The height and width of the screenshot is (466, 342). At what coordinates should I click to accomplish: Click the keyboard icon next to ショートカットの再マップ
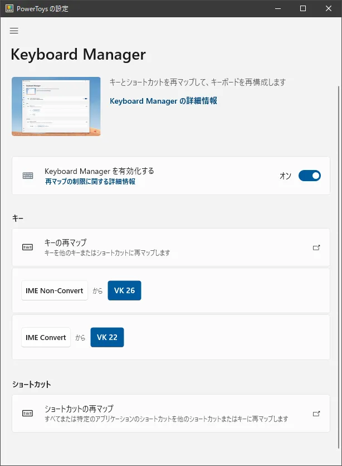pyautogui.click(x=28, y=413)
